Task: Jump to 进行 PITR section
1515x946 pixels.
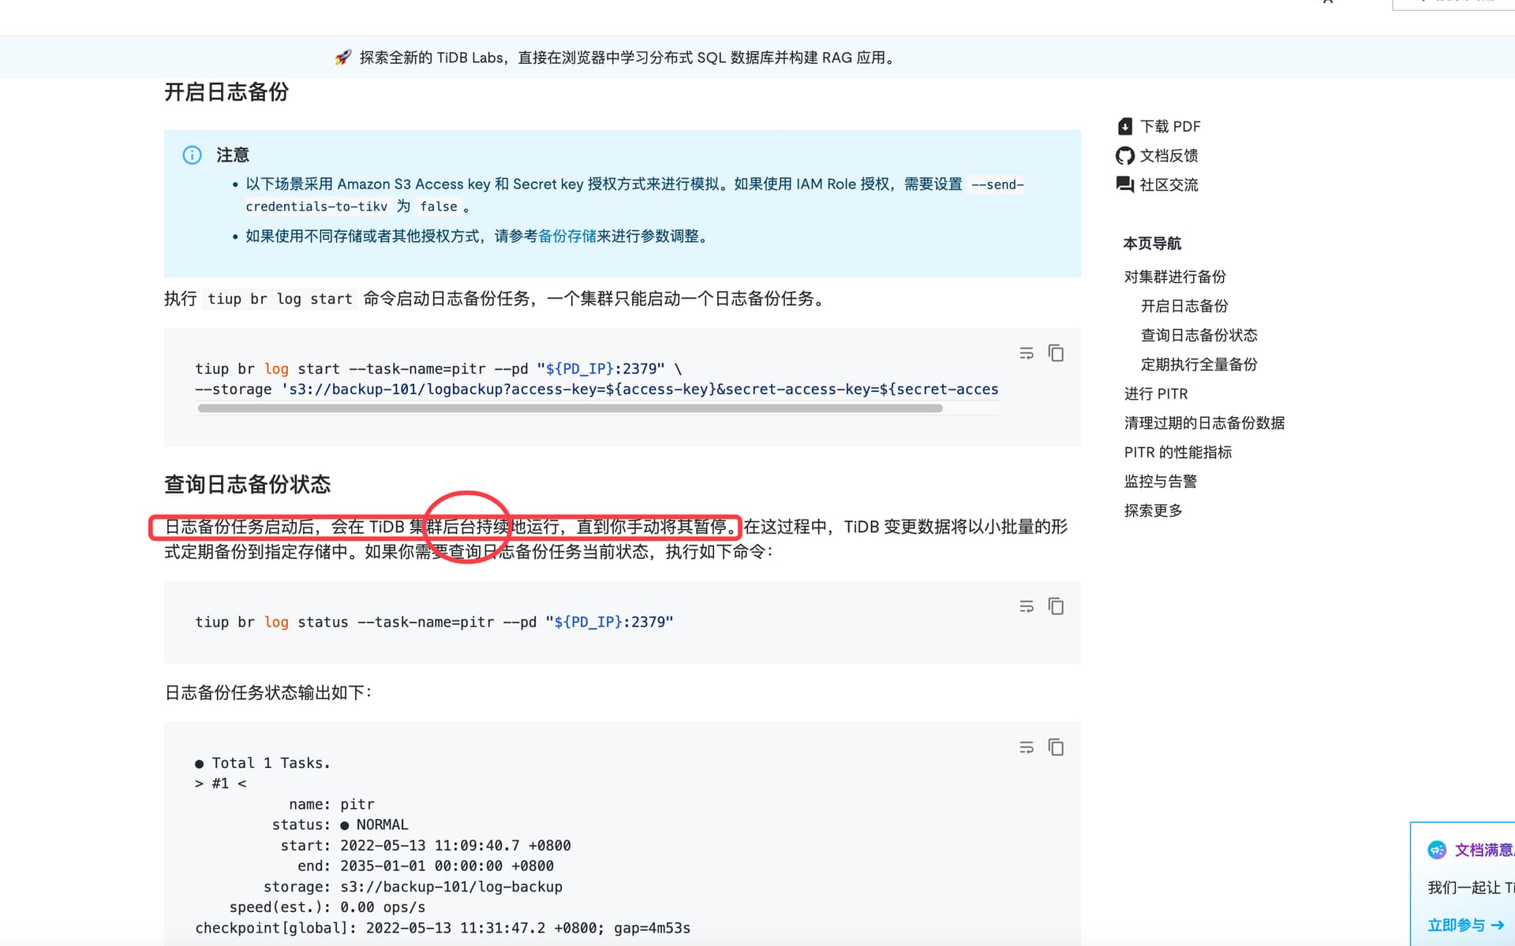Action: [x=1155, y=393]
